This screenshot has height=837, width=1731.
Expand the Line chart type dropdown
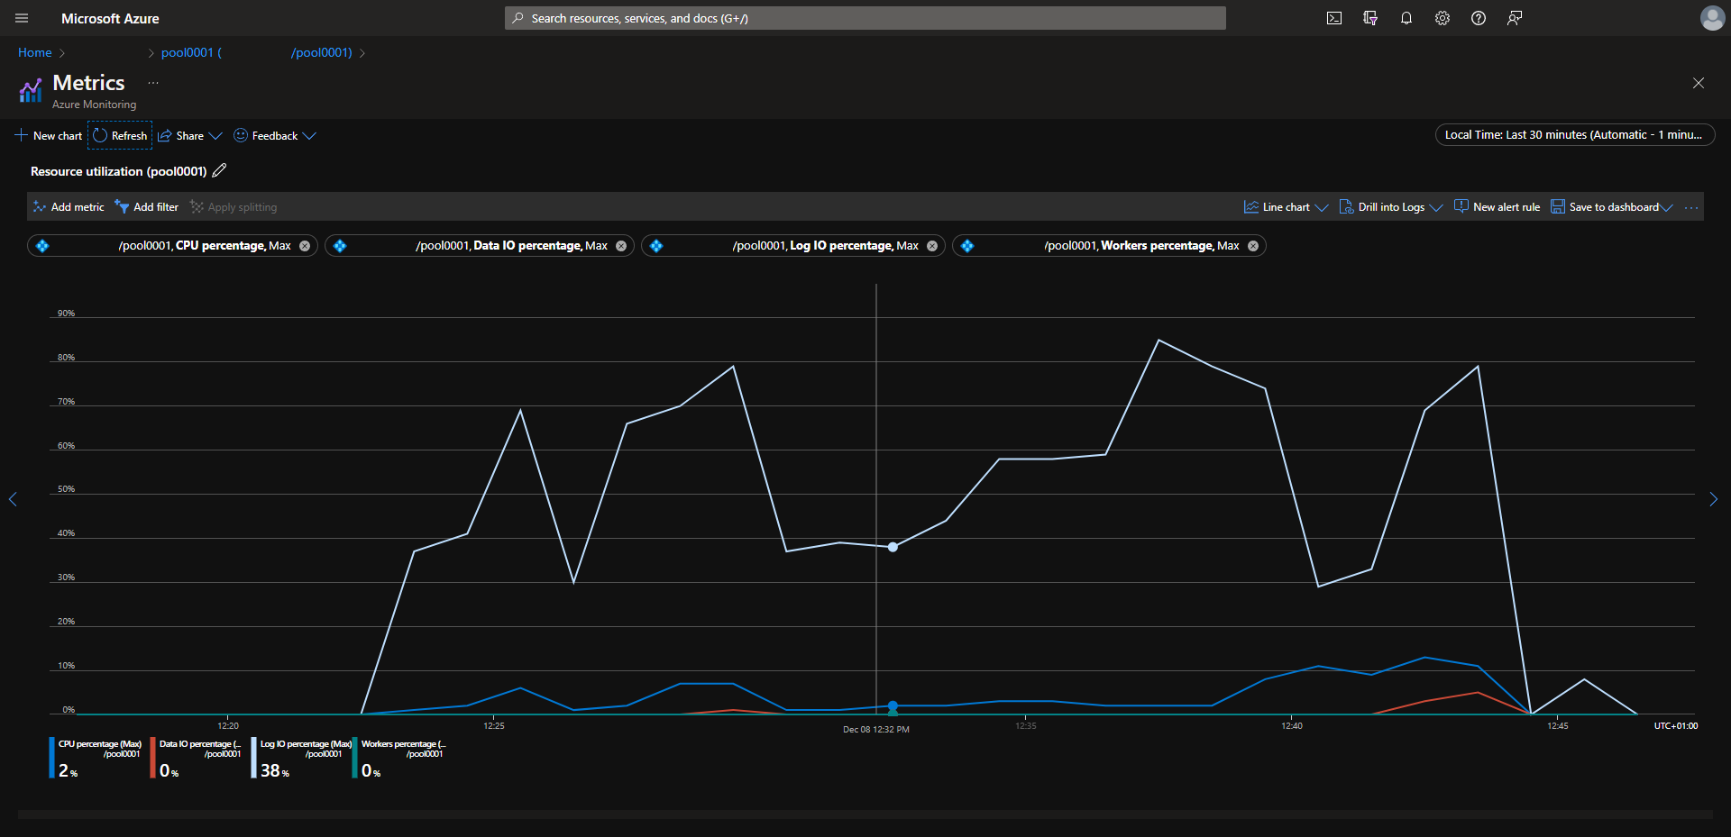point(1286,207)
